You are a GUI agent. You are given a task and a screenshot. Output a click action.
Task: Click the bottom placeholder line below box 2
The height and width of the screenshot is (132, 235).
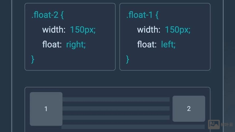133,127
